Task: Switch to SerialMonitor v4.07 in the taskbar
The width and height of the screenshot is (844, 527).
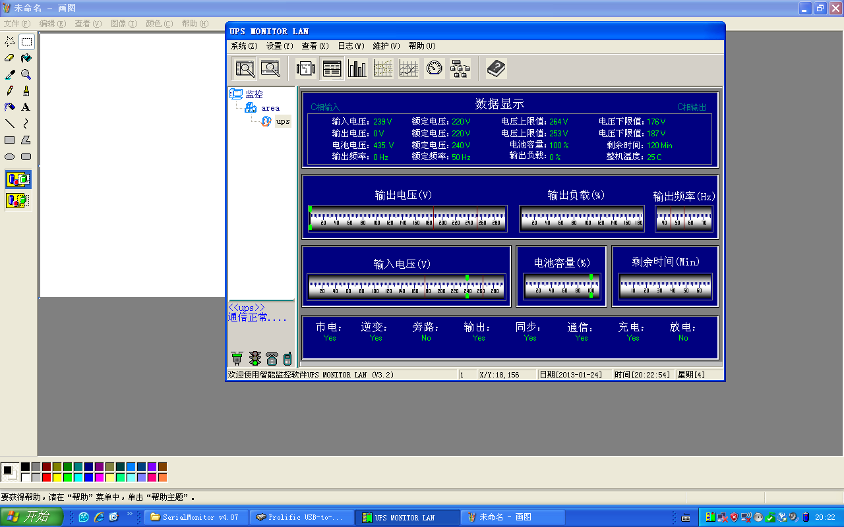Action: pos(196,517)
